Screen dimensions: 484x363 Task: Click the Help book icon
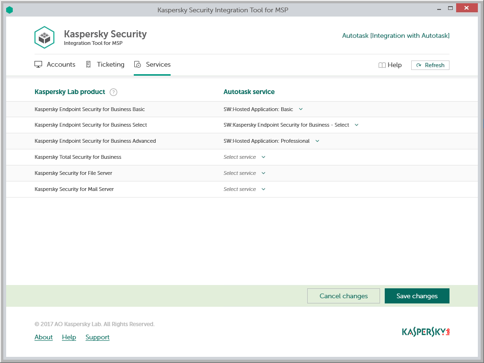[x=382, y=65]
